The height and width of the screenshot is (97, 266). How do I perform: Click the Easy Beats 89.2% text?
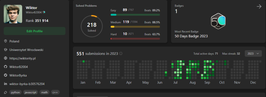pos(152,10)
